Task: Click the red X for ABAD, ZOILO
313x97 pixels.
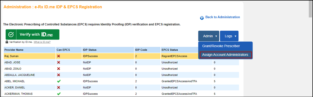Action: pos(58,69)
